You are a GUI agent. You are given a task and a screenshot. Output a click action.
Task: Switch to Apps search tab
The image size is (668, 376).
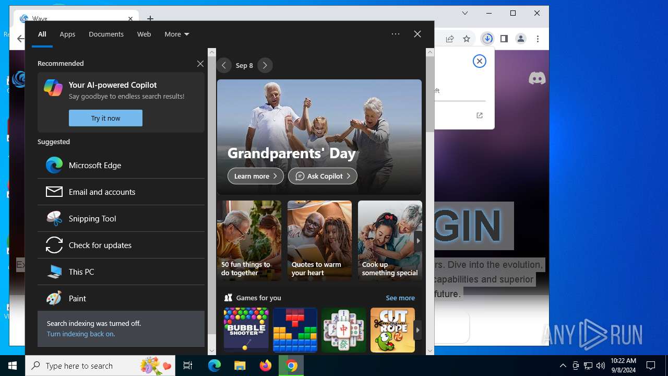[x=67, y=34]
